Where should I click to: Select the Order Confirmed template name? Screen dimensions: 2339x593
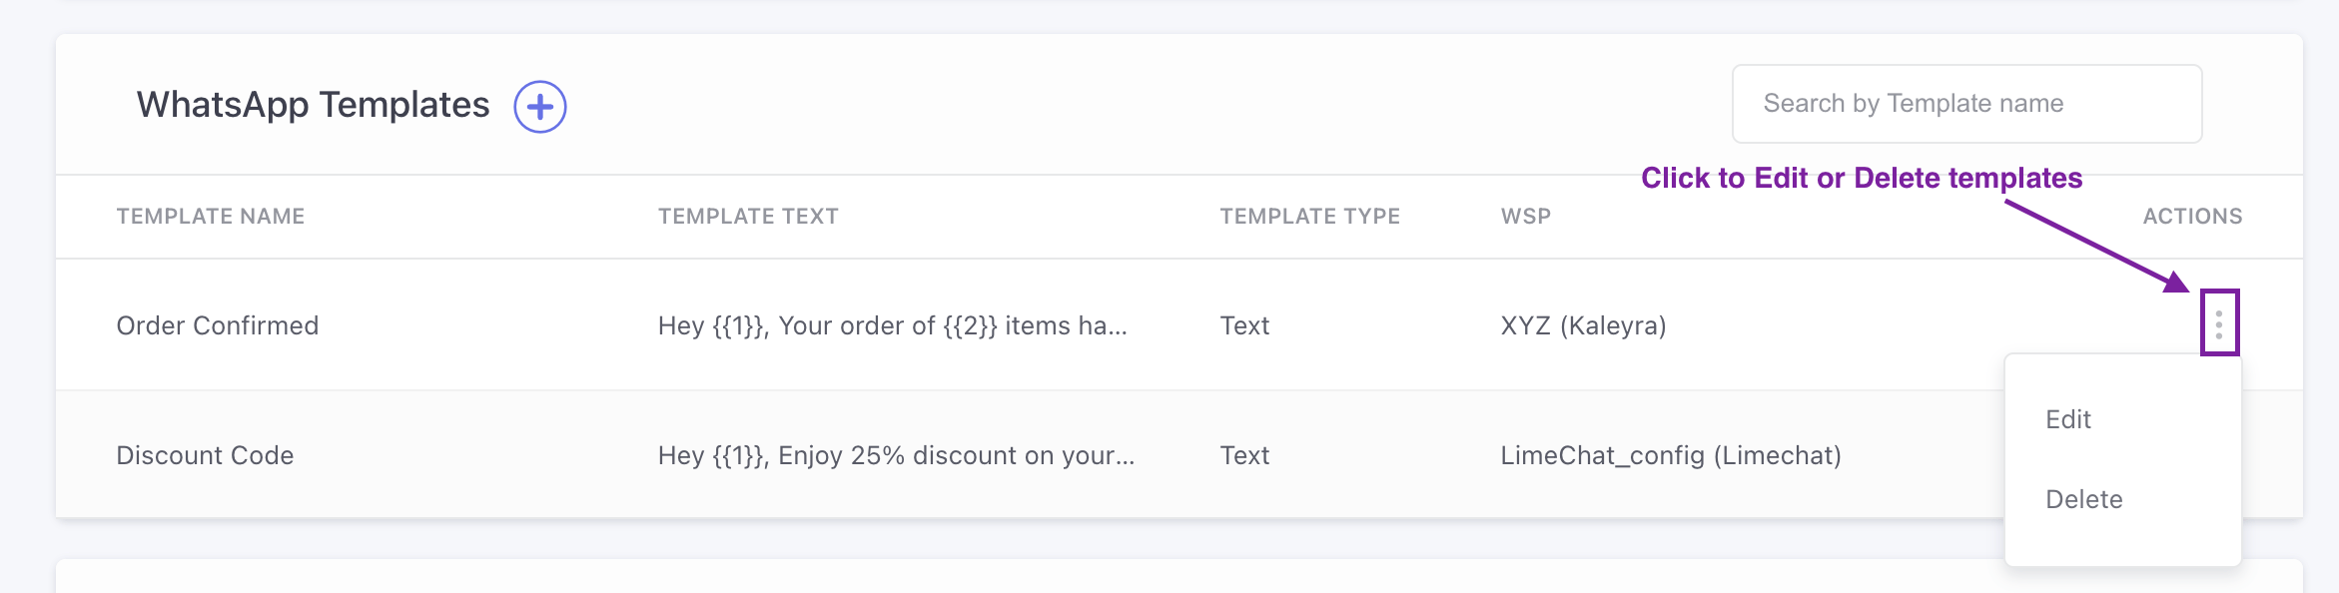click(218, 325)
